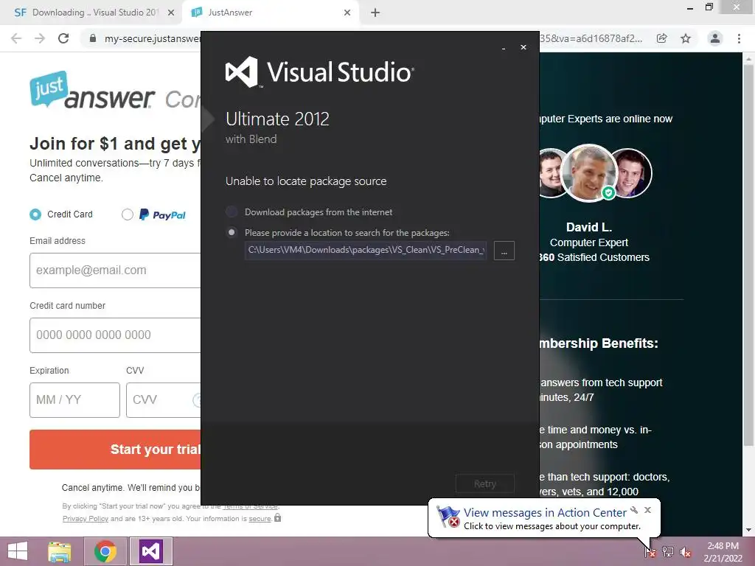This screenshot has width=755, height=566.
Task: Close the Downloading Visual Studio tab
Action: pyautogui.click(x=171, y=13)
